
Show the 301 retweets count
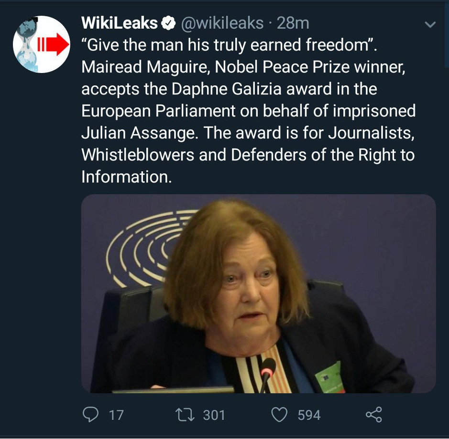pos(214,415)
